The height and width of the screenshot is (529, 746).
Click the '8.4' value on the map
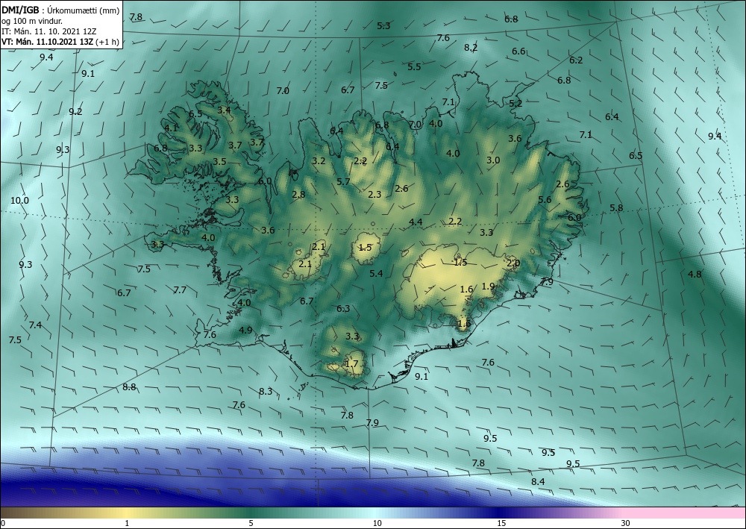point(538,482)
